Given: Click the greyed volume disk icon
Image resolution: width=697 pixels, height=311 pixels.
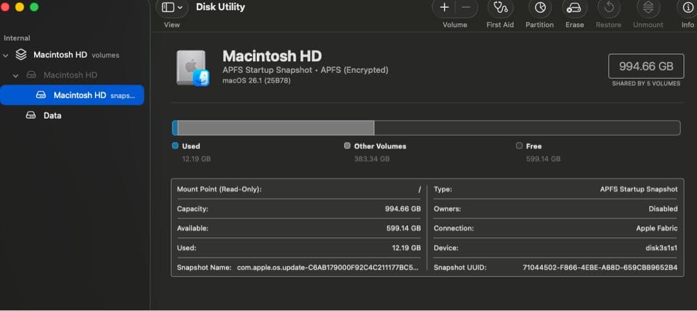Looking at the screenshot, I should pyautogui.click(x=31, y=75).
